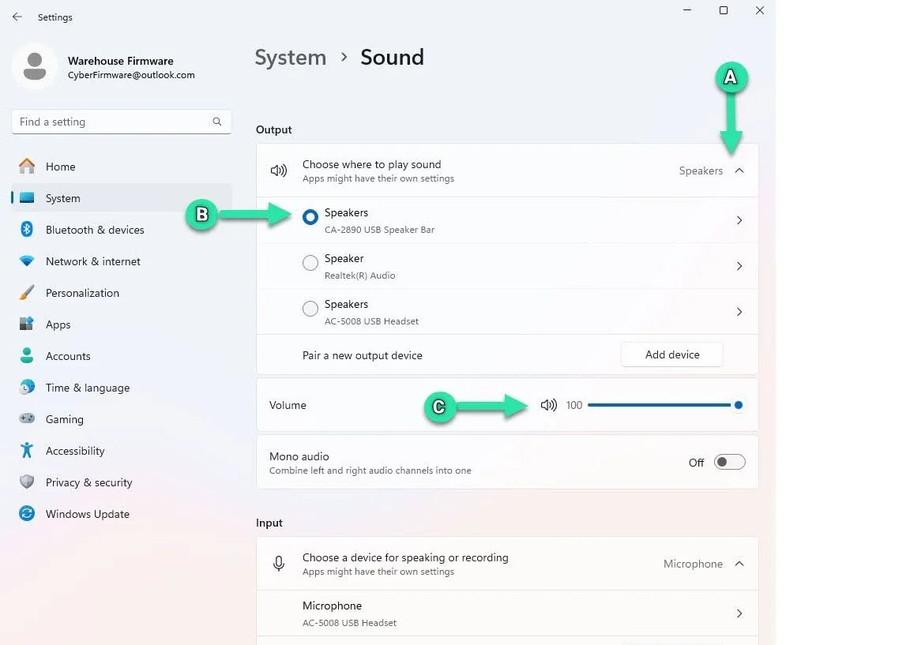Collapse the 'Choose where to play sound' section
Image resolution: width=910 pixels, height=645 pixels.
point(739,170)
